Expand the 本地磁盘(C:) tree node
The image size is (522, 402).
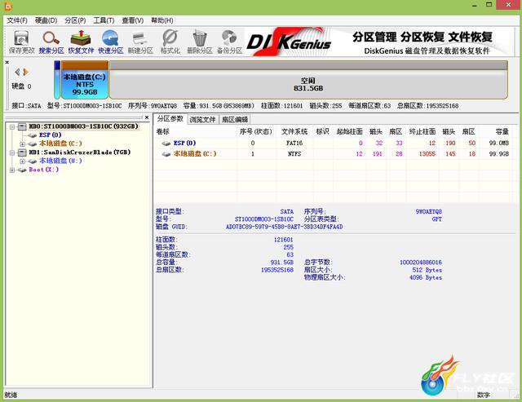(22, 144)
